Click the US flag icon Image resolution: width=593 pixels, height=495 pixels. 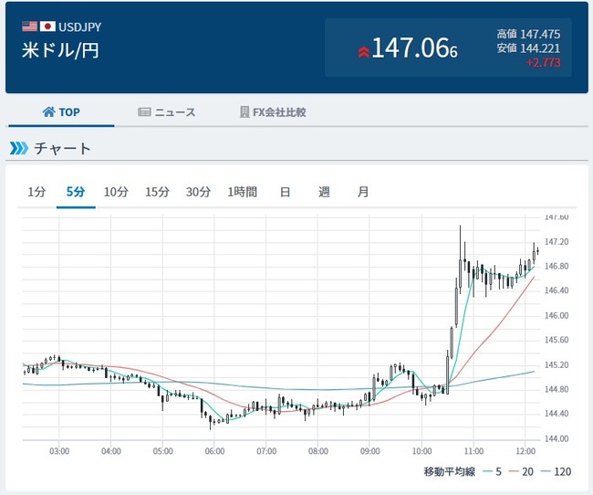(x=29, y=26)
